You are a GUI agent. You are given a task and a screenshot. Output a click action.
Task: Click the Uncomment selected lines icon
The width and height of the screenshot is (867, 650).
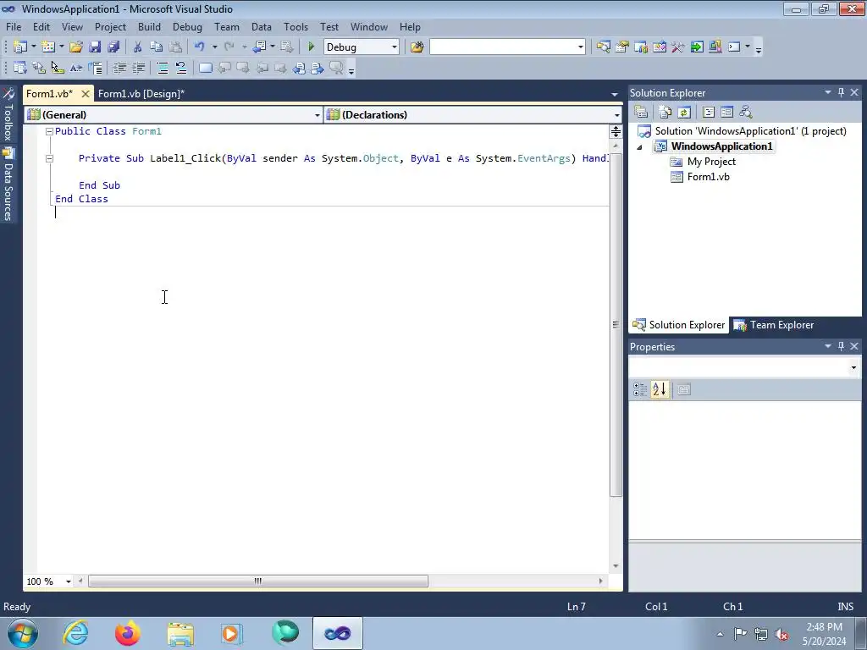point(181,68)
